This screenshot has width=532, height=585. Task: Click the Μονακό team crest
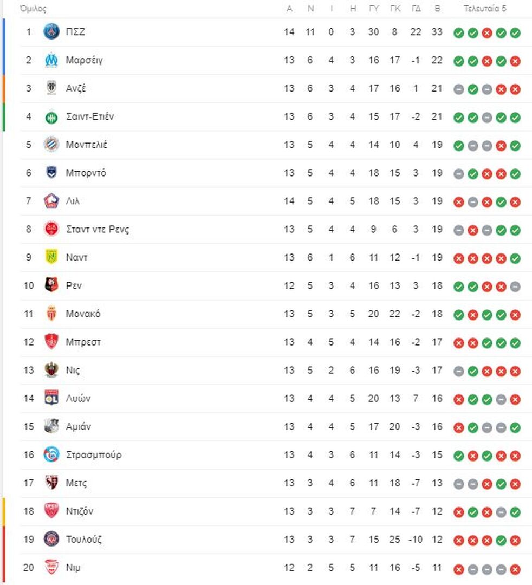pyautogui.click(x=51, y=314)
